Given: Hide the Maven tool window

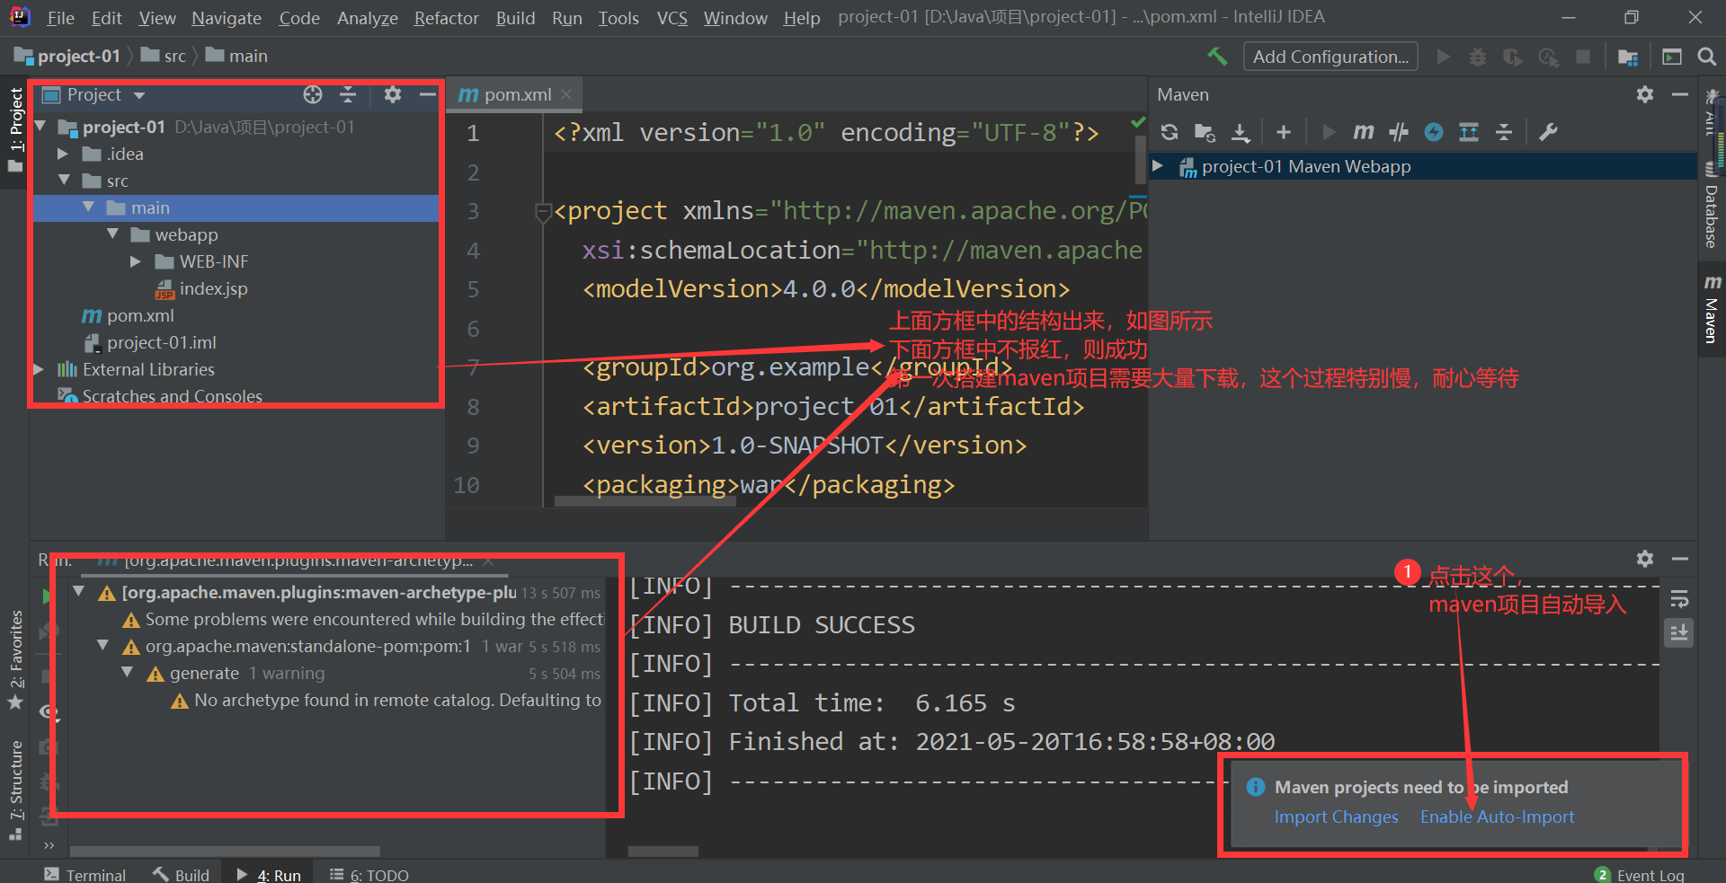Looking at the screenshot, I should (1680, 94).
